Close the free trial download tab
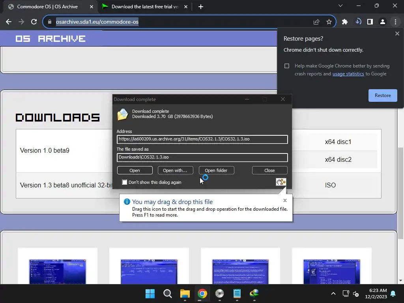 click(x=186, y=7)
